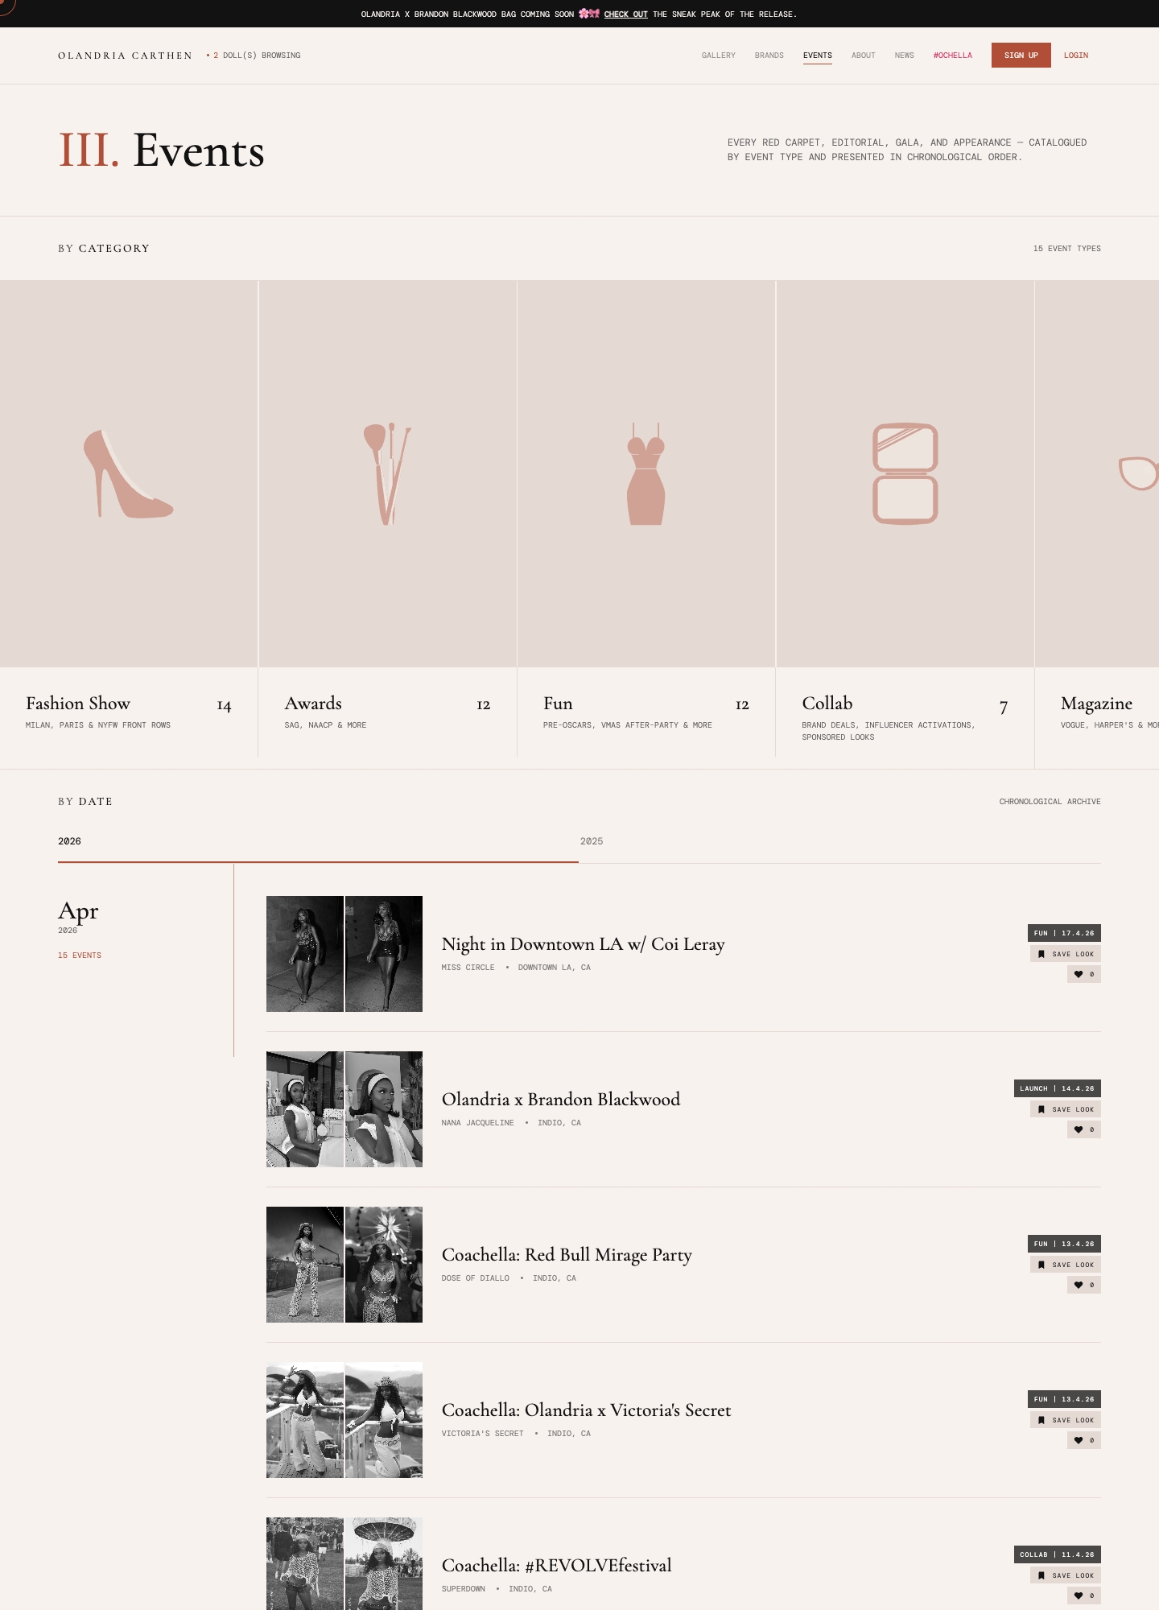1159x1610 pixels.
Task: Click the makeup brushes Awards icon
Action: pos(387,473)
